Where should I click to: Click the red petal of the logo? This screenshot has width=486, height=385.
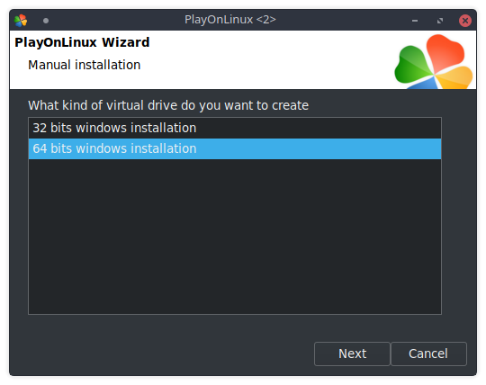445,51
